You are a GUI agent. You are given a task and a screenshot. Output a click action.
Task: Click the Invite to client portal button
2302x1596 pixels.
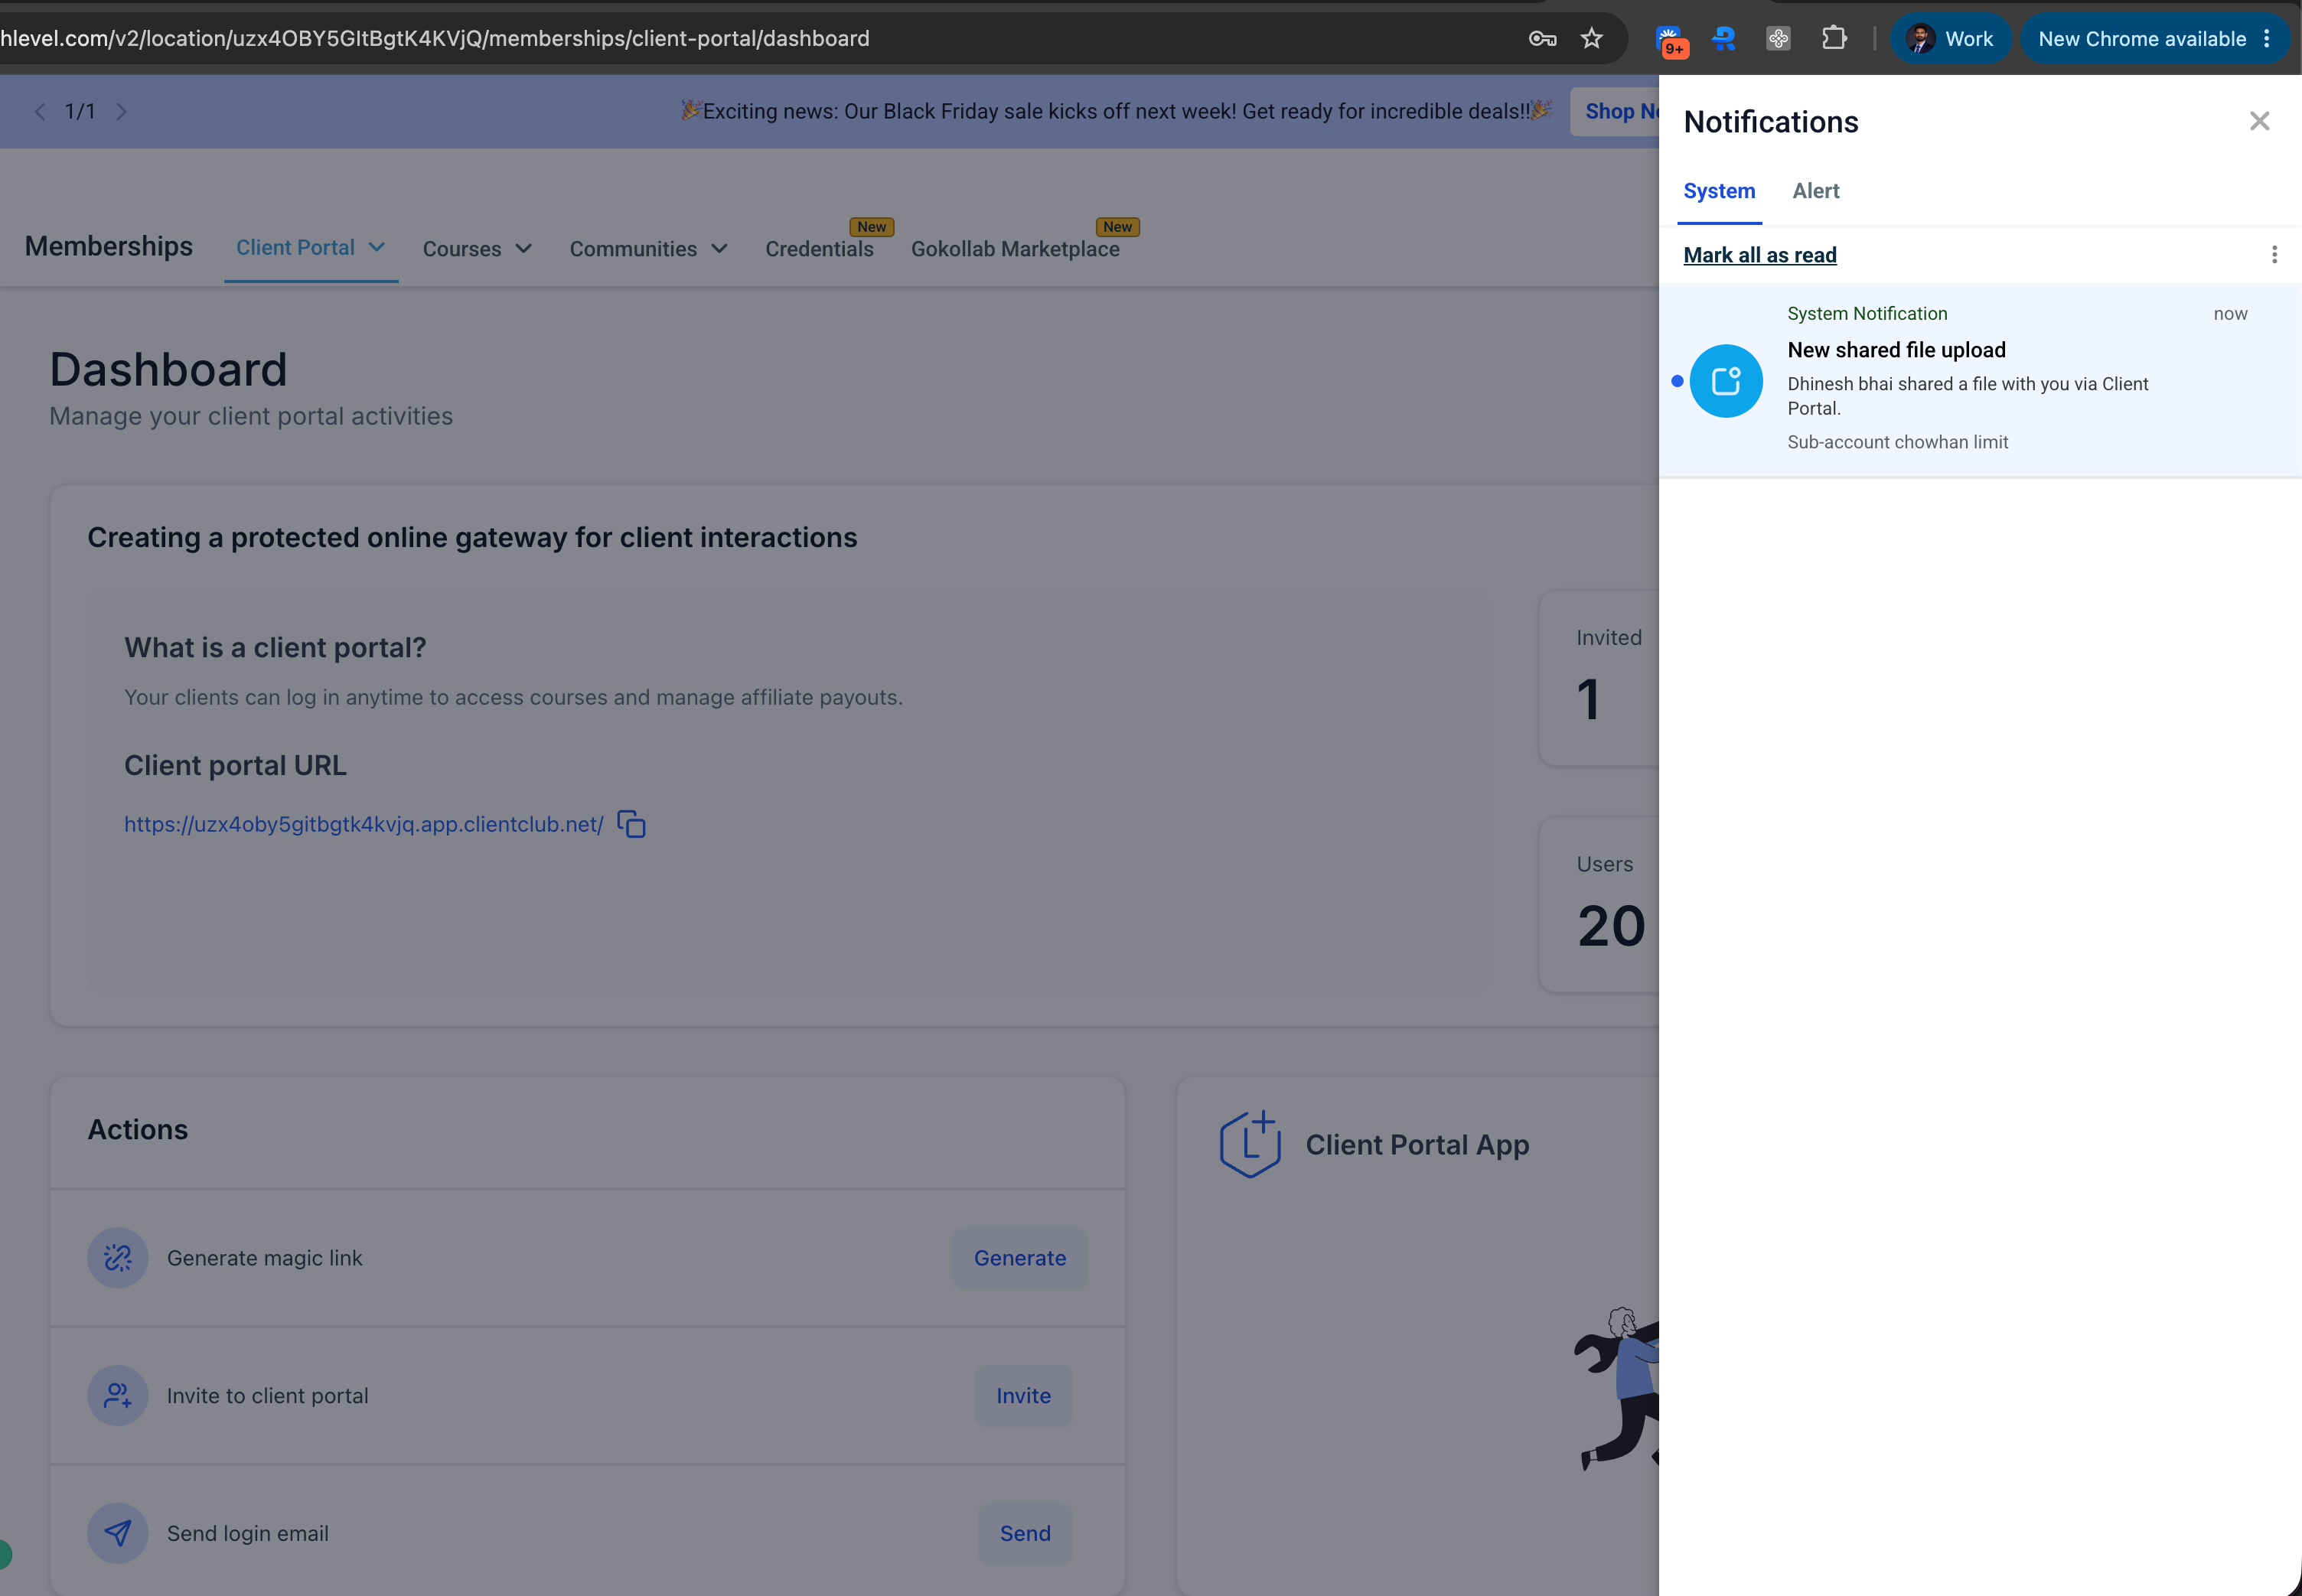pos(1023,1396)
